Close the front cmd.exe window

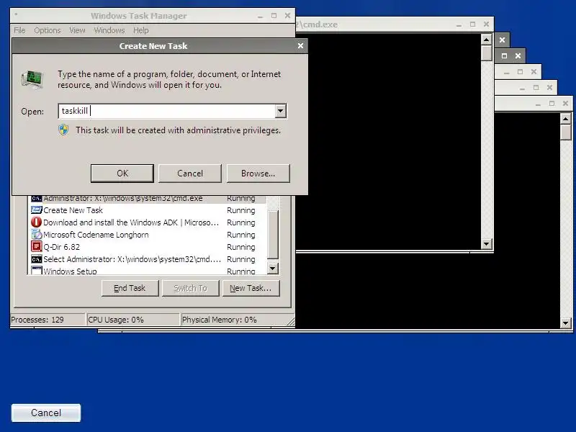(x=487, y=24)
